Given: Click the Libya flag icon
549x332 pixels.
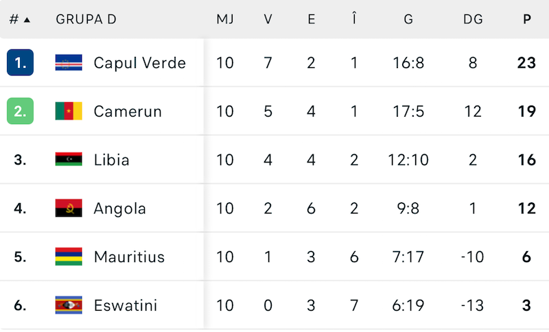Looking at the screenshot, I should point(69,160).
